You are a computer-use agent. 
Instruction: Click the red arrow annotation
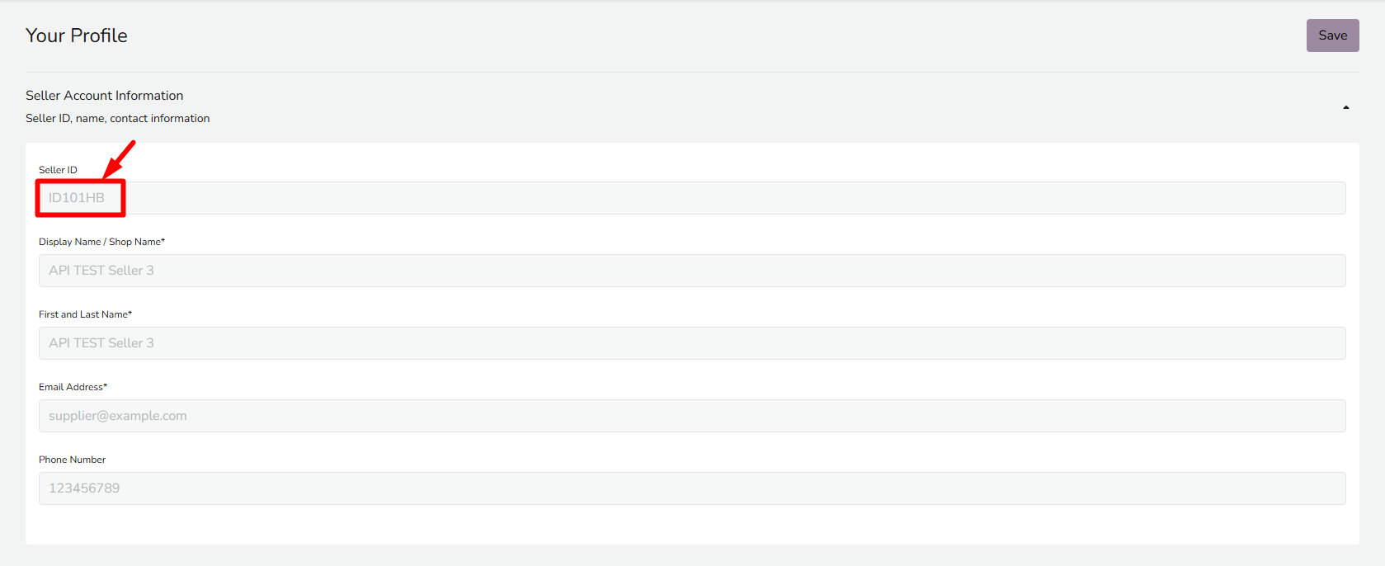click(120, 158)
